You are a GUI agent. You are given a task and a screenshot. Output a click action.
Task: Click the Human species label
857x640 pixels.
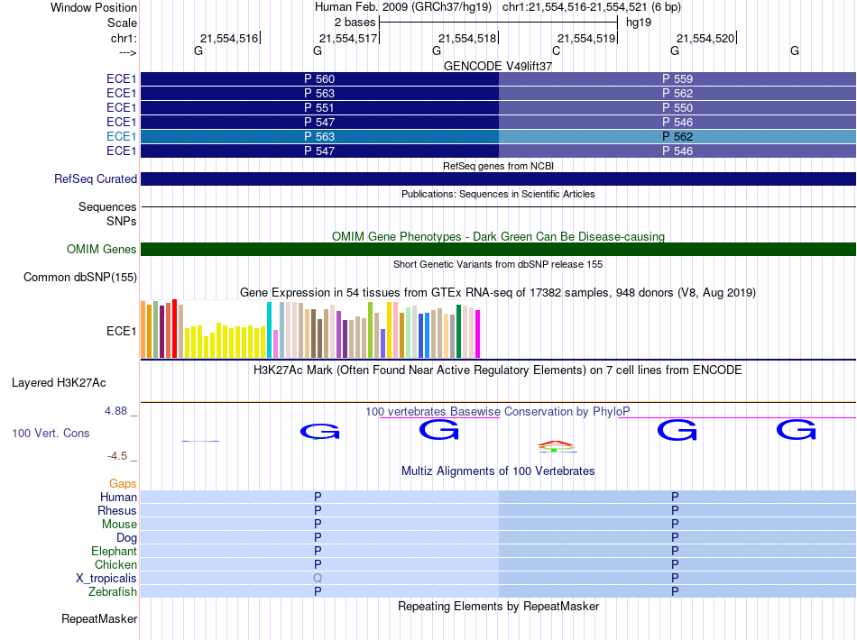(118, 497)
